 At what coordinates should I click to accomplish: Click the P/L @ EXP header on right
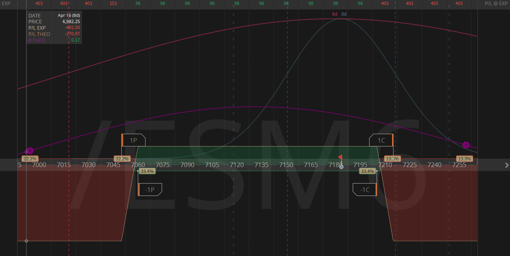pyautogui.click(x=496, y=4)
